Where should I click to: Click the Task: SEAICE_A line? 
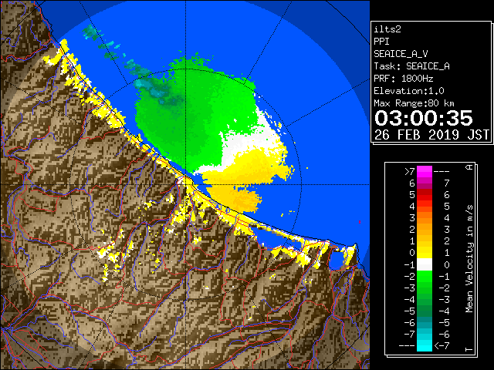411,66
